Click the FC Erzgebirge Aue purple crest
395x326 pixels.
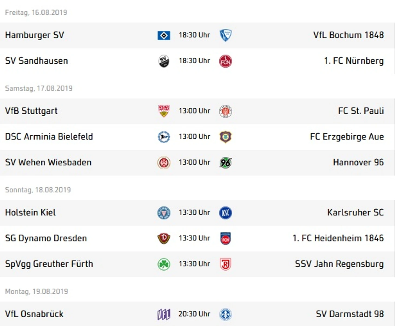(225, 137)
